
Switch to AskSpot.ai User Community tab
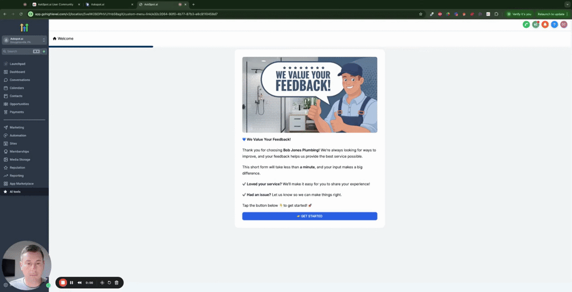pyautogui.click(x=55, y=4)
